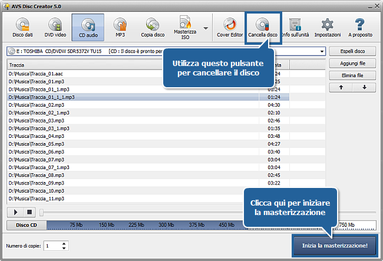Viewport: 383px width, 261px height.
Task: Select the Disco dati toolbar icon
Action: [22, 27]
